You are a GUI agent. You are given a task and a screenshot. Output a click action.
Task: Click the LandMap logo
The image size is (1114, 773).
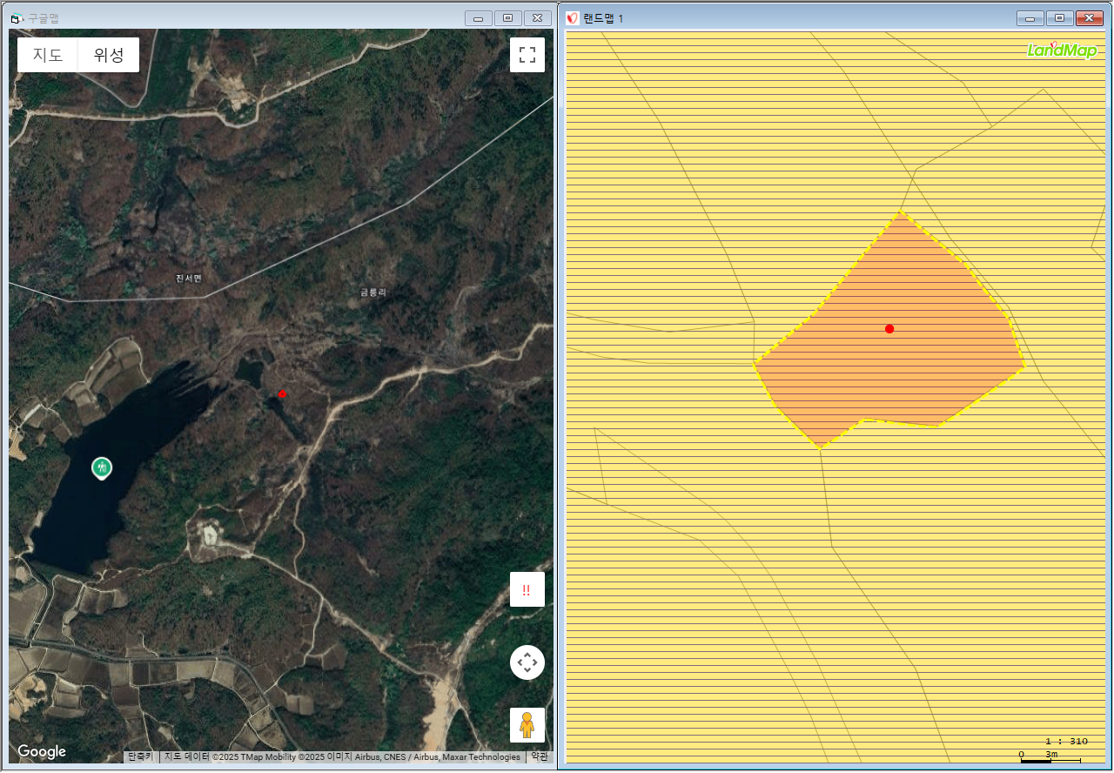(1062, 50)
